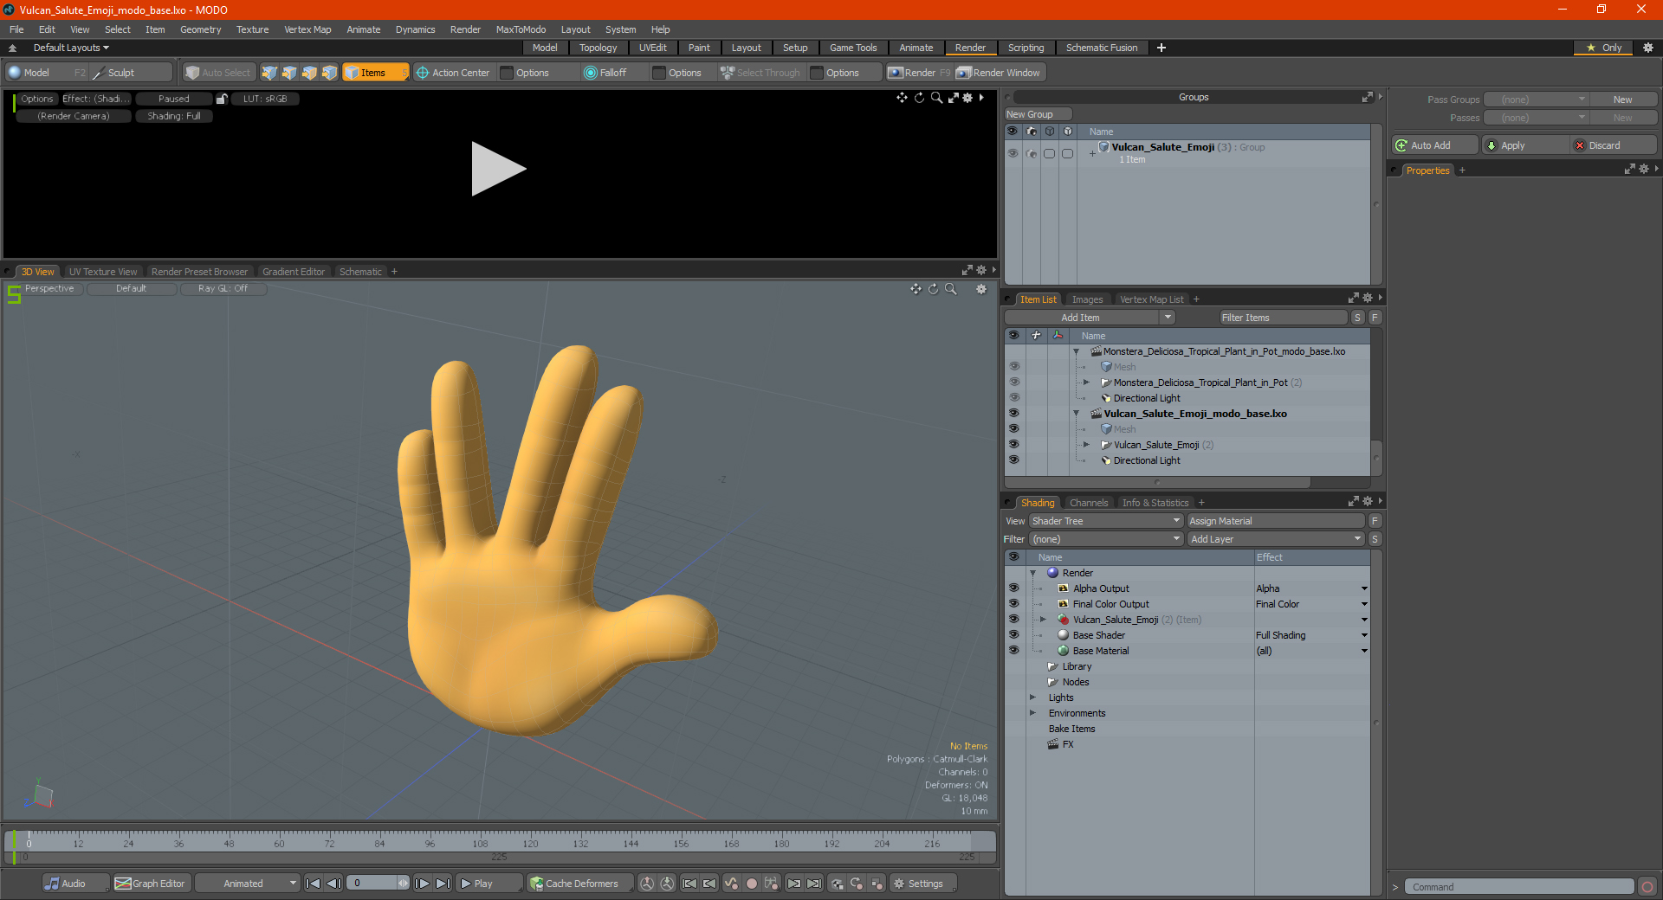Hide the Alpha Output shader layer

1013,588
